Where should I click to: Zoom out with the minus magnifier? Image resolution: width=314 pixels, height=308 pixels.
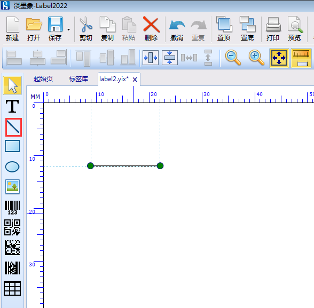point(233,58)
